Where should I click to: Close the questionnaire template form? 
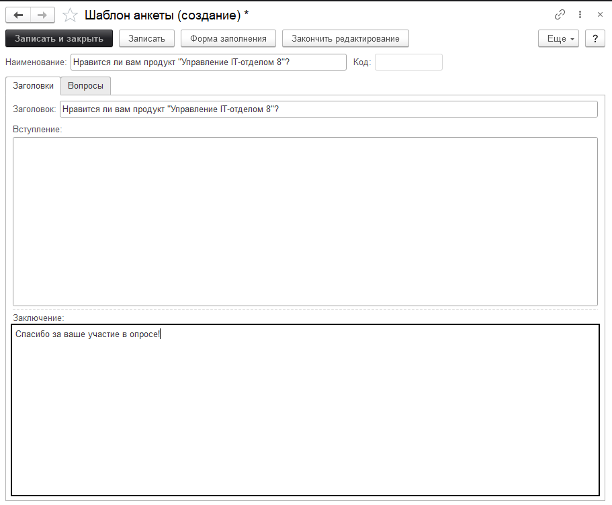(x=599, y=14)
